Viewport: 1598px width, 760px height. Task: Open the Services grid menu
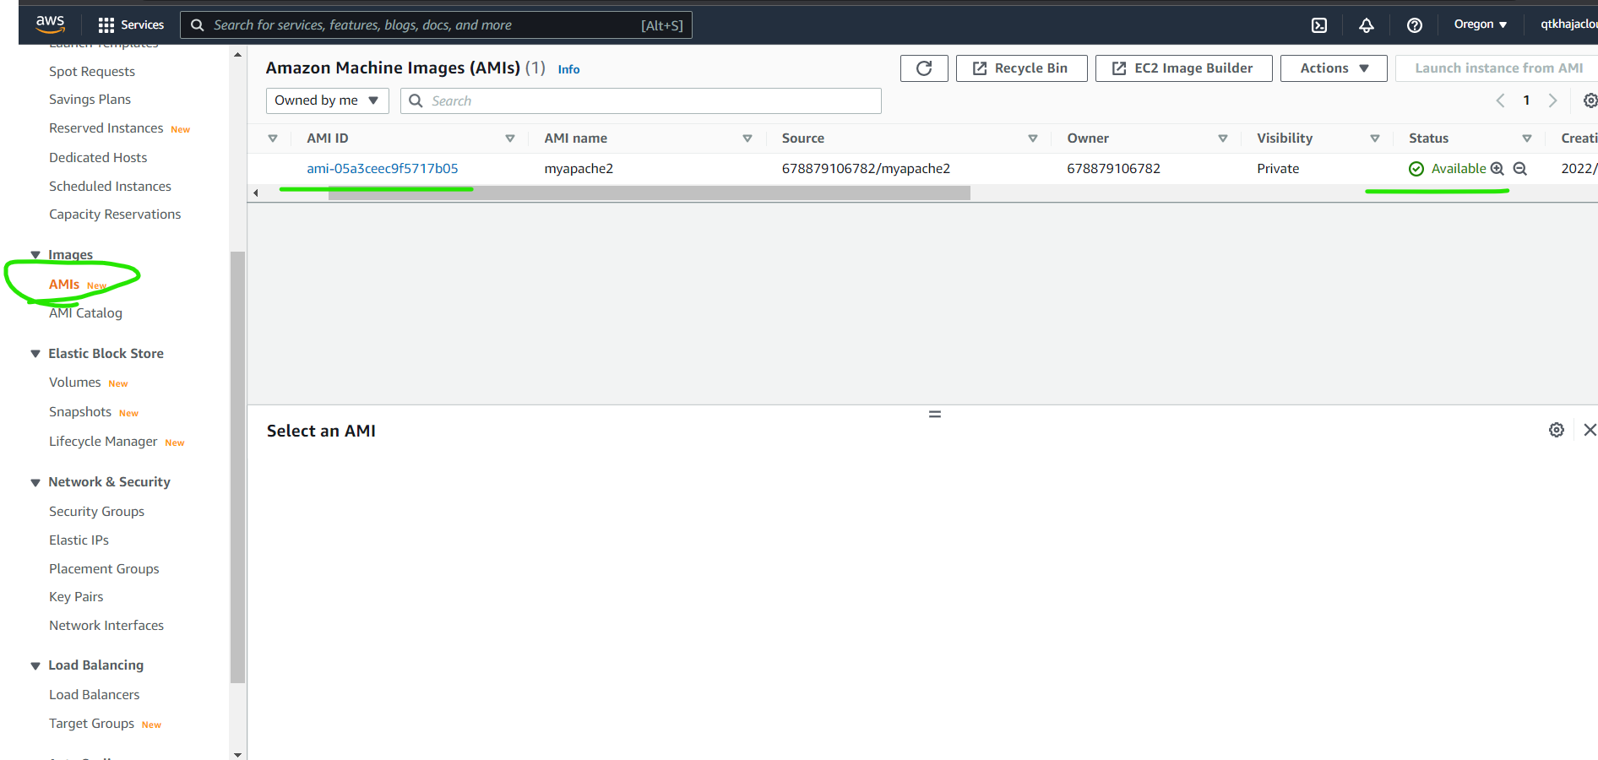[x=131, y=25]
